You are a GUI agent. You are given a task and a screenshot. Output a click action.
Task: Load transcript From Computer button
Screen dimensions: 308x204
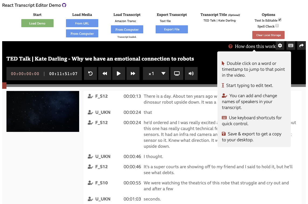point(127,29)
